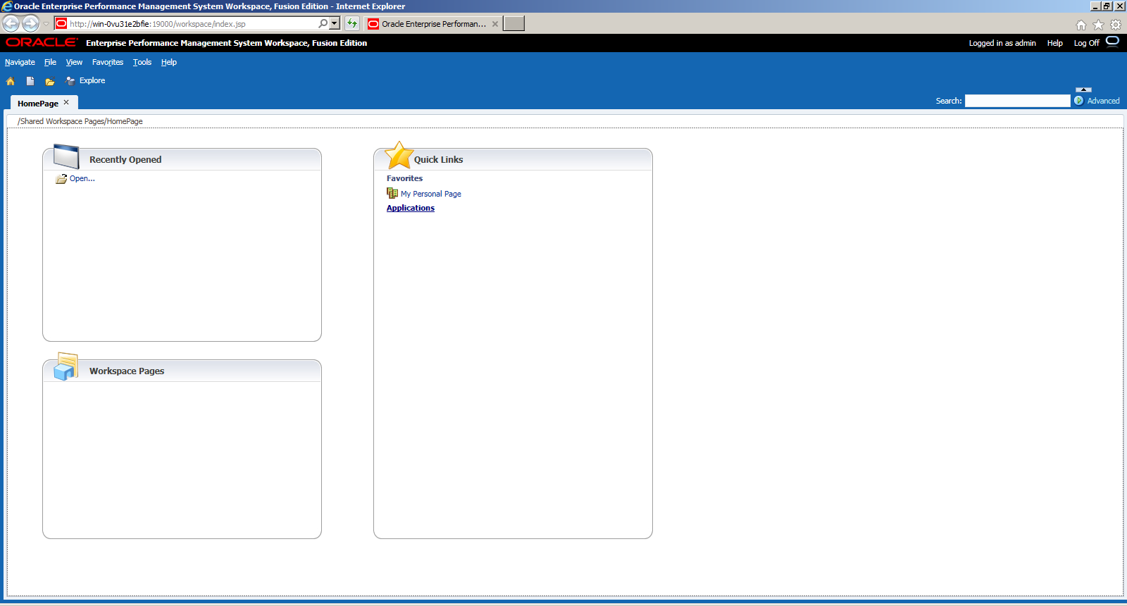The image size is (1127, 606).
Task: Click the Quick Links star icon
Action: point(399,155)
